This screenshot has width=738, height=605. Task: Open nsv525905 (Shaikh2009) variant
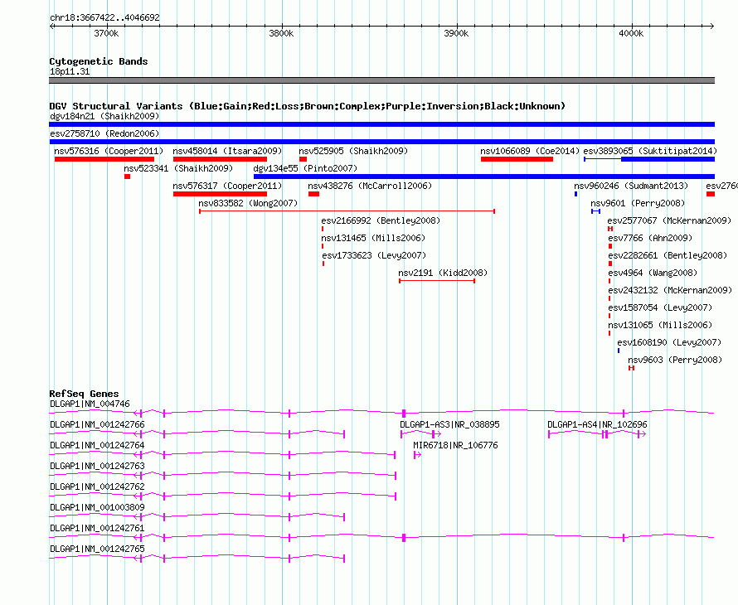click(x=353, y=151)
